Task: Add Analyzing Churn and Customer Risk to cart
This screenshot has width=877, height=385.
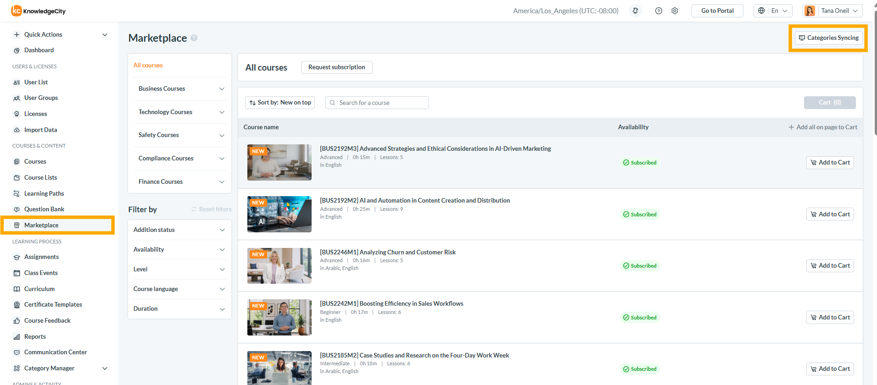Action: (x=830, y=266)
